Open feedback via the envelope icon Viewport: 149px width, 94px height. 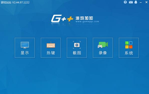click(131, 2)
